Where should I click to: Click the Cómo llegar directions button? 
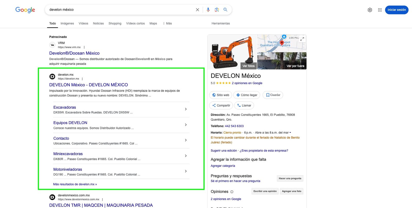(247, 95)
